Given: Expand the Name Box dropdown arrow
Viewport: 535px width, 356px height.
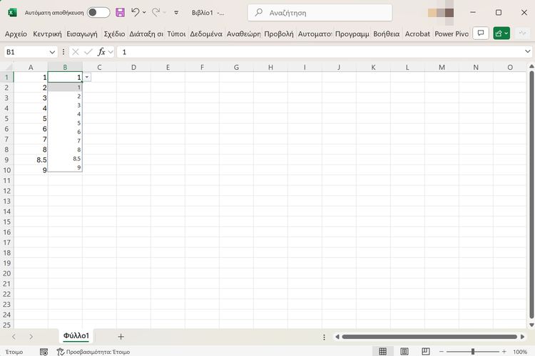Looking at the screenshot, I should [53, 52].
